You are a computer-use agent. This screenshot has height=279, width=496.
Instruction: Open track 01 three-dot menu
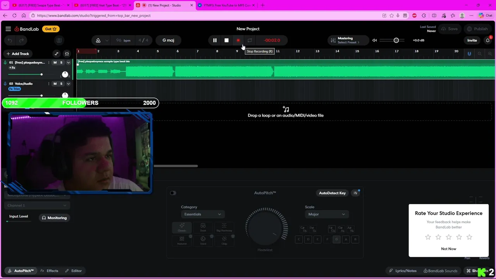pyautogui.click(x=48, y=62)
